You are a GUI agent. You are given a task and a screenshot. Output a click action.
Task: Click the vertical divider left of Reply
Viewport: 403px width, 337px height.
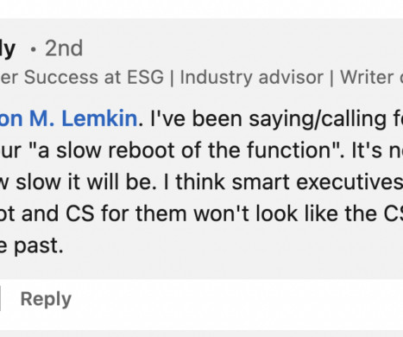coord(0,298)
